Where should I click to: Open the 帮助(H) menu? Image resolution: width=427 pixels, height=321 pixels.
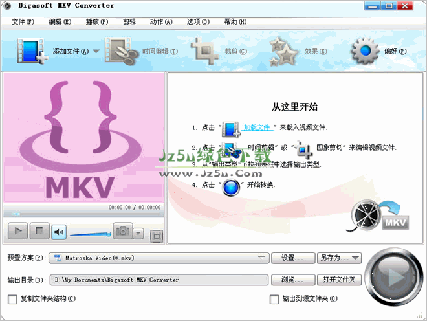pos(235,22)
